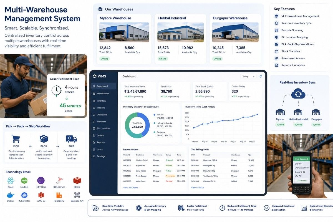The image size is (333, 222).
Task: Click the Pending status for ORD1005
Action: coord(169,181)
